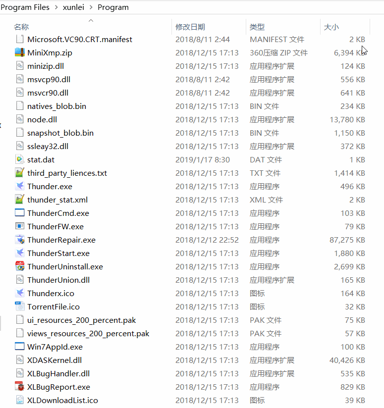Select the MiniXmp.zip archive icon

(20, 52)
